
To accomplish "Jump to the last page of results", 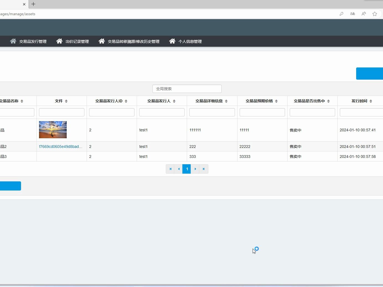I will coord(204,169).
